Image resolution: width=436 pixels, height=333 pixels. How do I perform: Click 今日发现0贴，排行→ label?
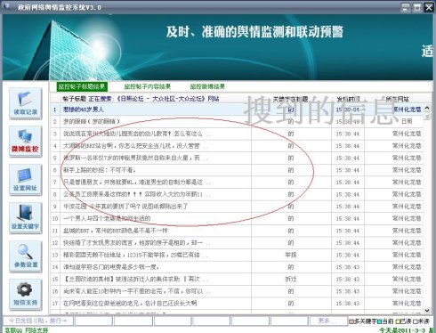tap(38, 321)
